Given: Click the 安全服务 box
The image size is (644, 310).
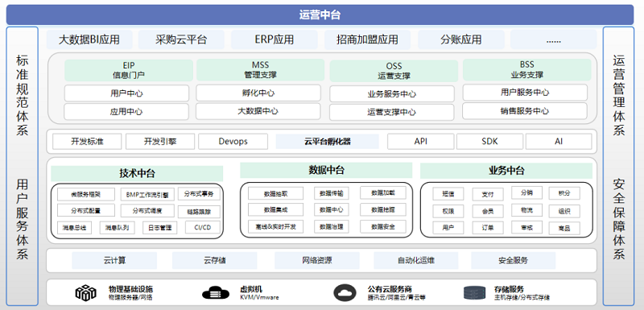Looking at the screenshot, I should 513,261.
